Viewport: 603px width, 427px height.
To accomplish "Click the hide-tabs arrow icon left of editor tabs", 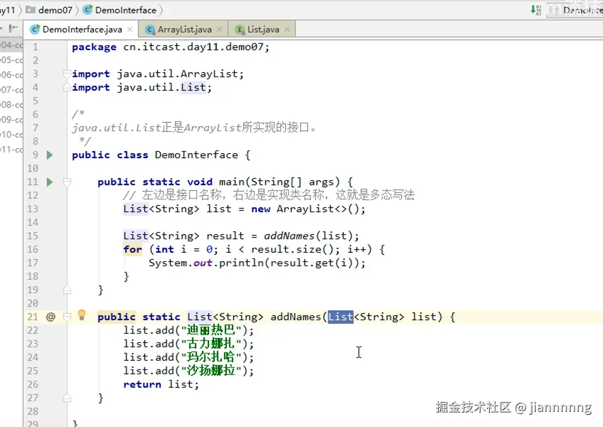I will pos(14,29).
